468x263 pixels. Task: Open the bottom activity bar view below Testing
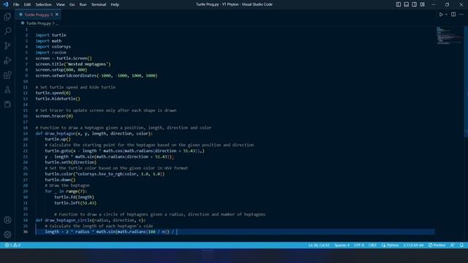tap(7, 104)
